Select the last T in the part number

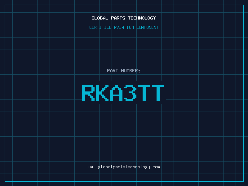[158, 93]
